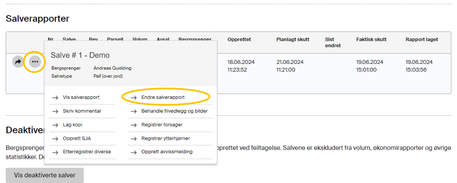Click the three-dots more options icon
The image size is (457, 183).
coord(35,62)
